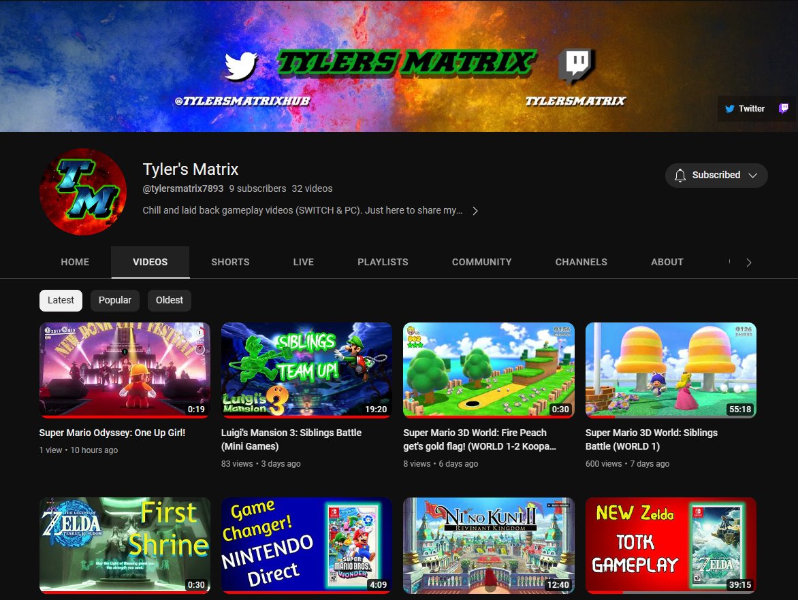Re-select the Latest sort chip
The height and width of the screenshot is (600, 798).
point(60,300)
